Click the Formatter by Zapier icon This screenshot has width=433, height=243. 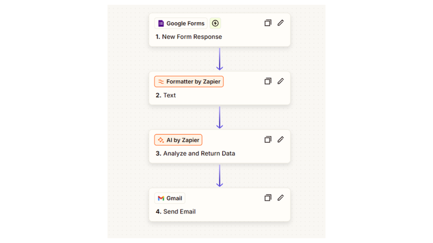tap(161, 82)
